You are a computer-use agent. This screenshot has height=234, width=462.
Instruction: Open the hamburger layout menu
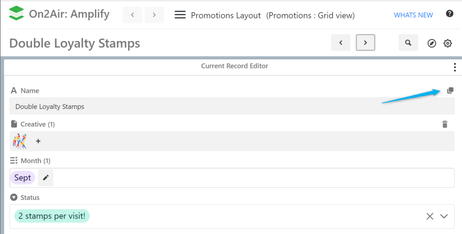point(180,15)
